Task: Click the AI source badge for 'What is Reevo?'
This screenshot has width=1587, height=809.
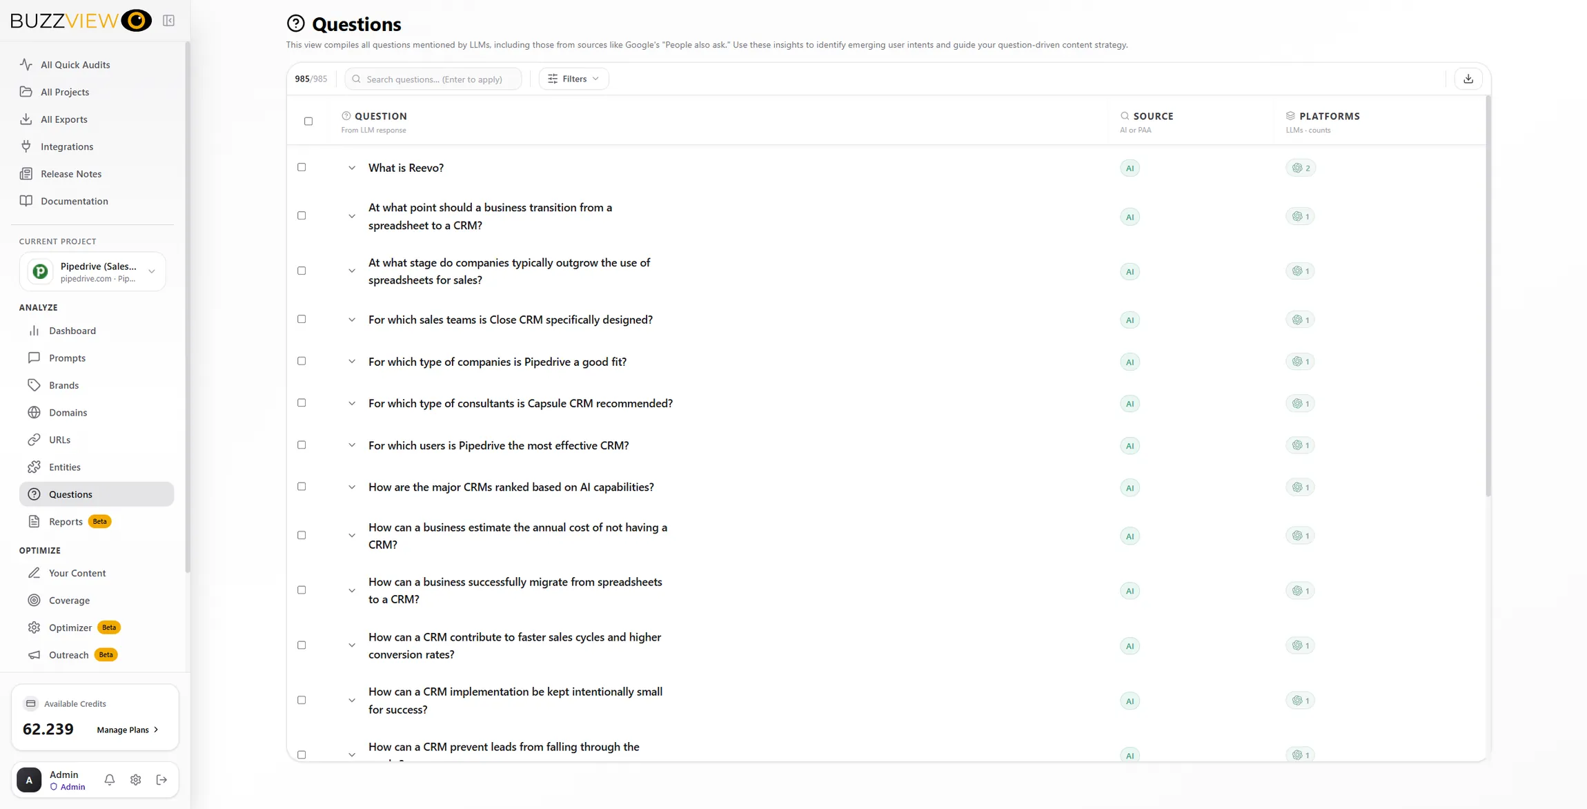Action: [x=1130, y=168]
